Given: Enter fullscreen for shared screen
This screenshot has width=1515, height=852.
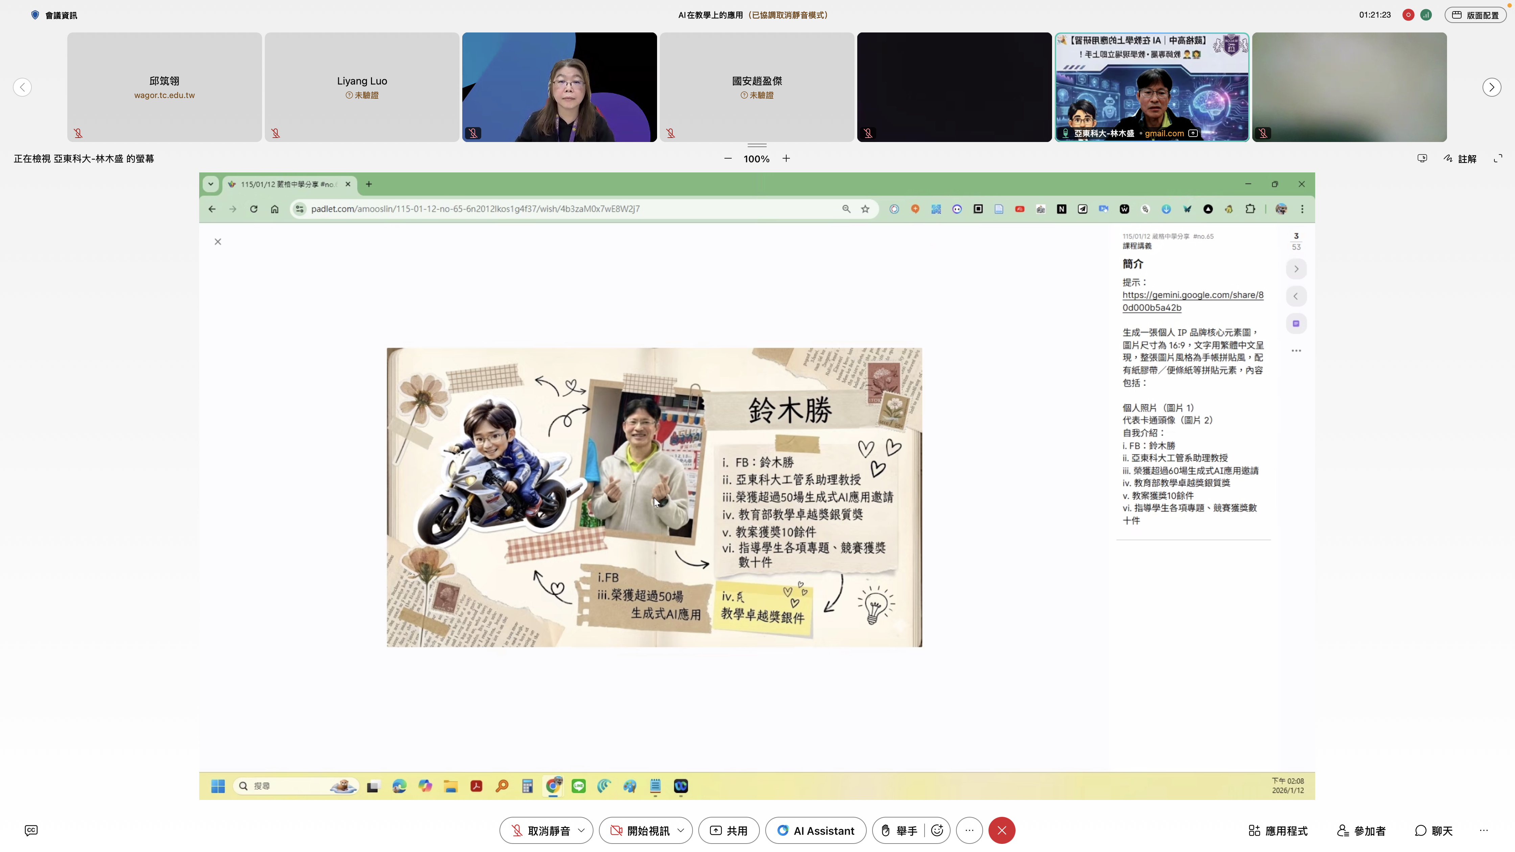Looking at the screenshot, I should [1498, 158].
